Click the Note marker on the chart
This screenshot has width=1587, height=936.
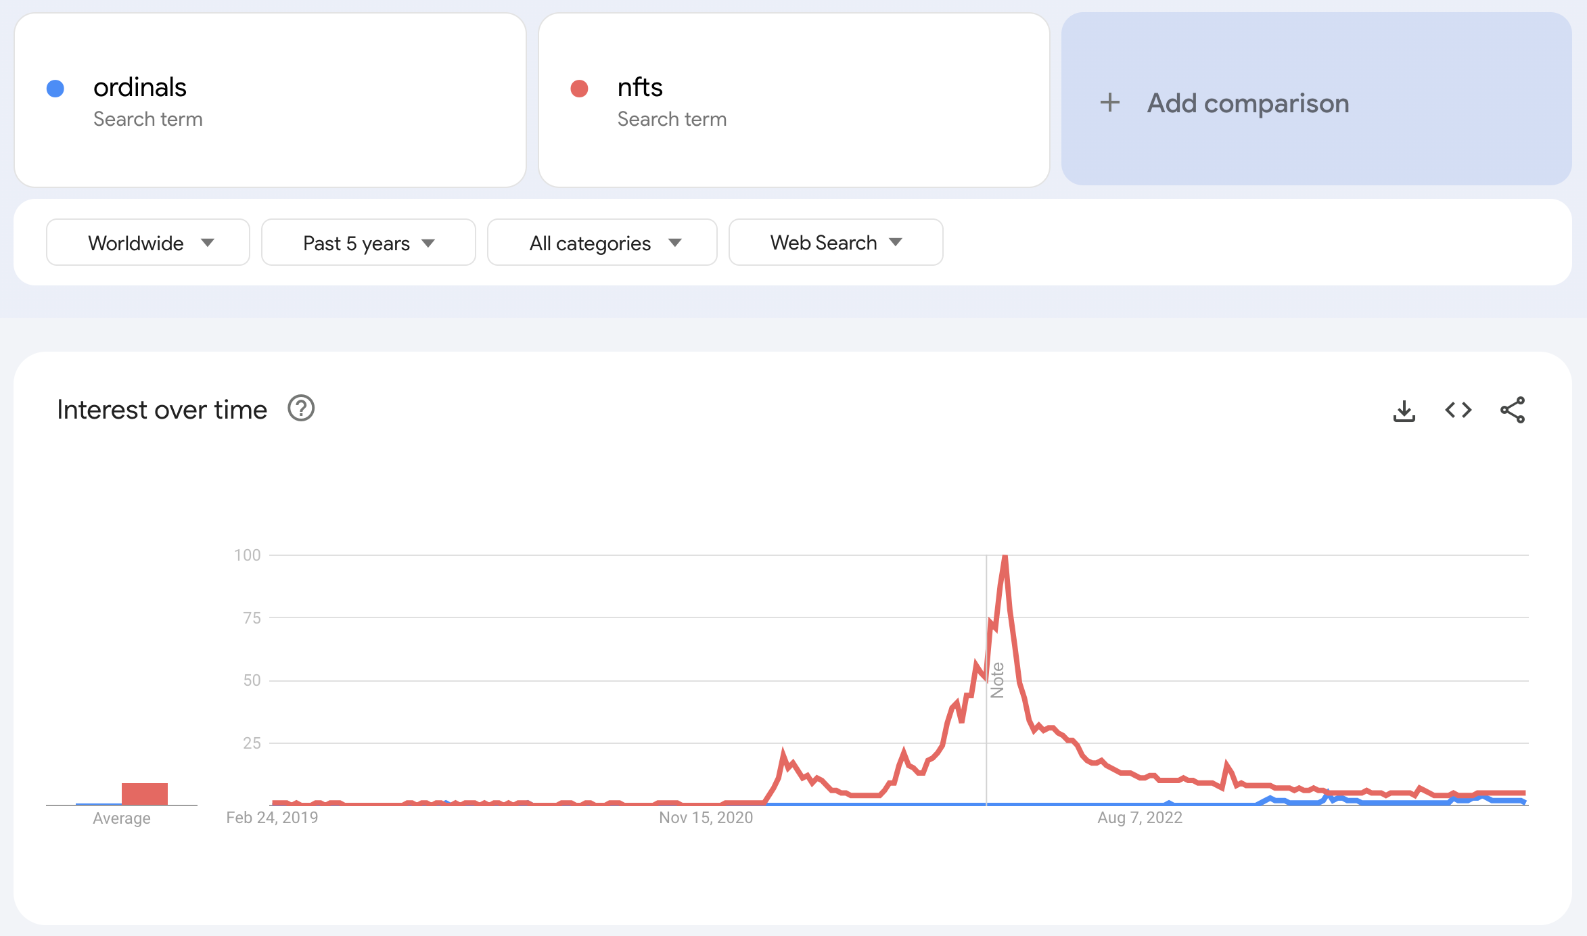pyautogui.click(x=997, y=680)
